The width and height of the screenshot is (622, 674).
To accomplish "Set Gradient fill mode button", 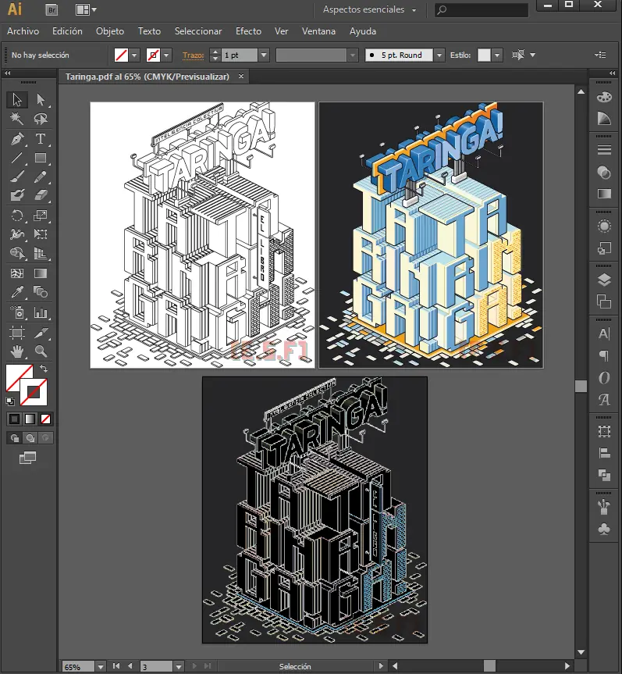I will (30, 419).
